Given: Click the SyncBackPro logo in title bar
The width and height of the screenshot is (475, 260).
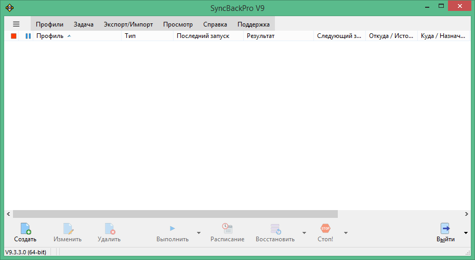Looking at the screenshot, I should pos(10,8).
